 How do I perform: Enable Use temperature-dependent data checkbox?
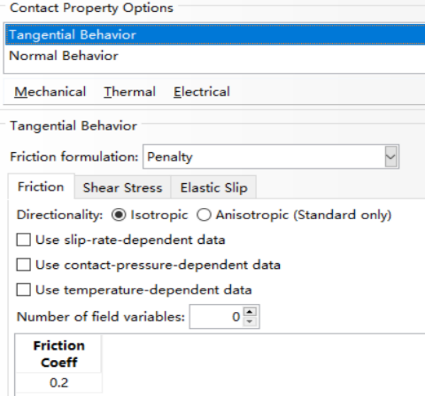point(23,290)
